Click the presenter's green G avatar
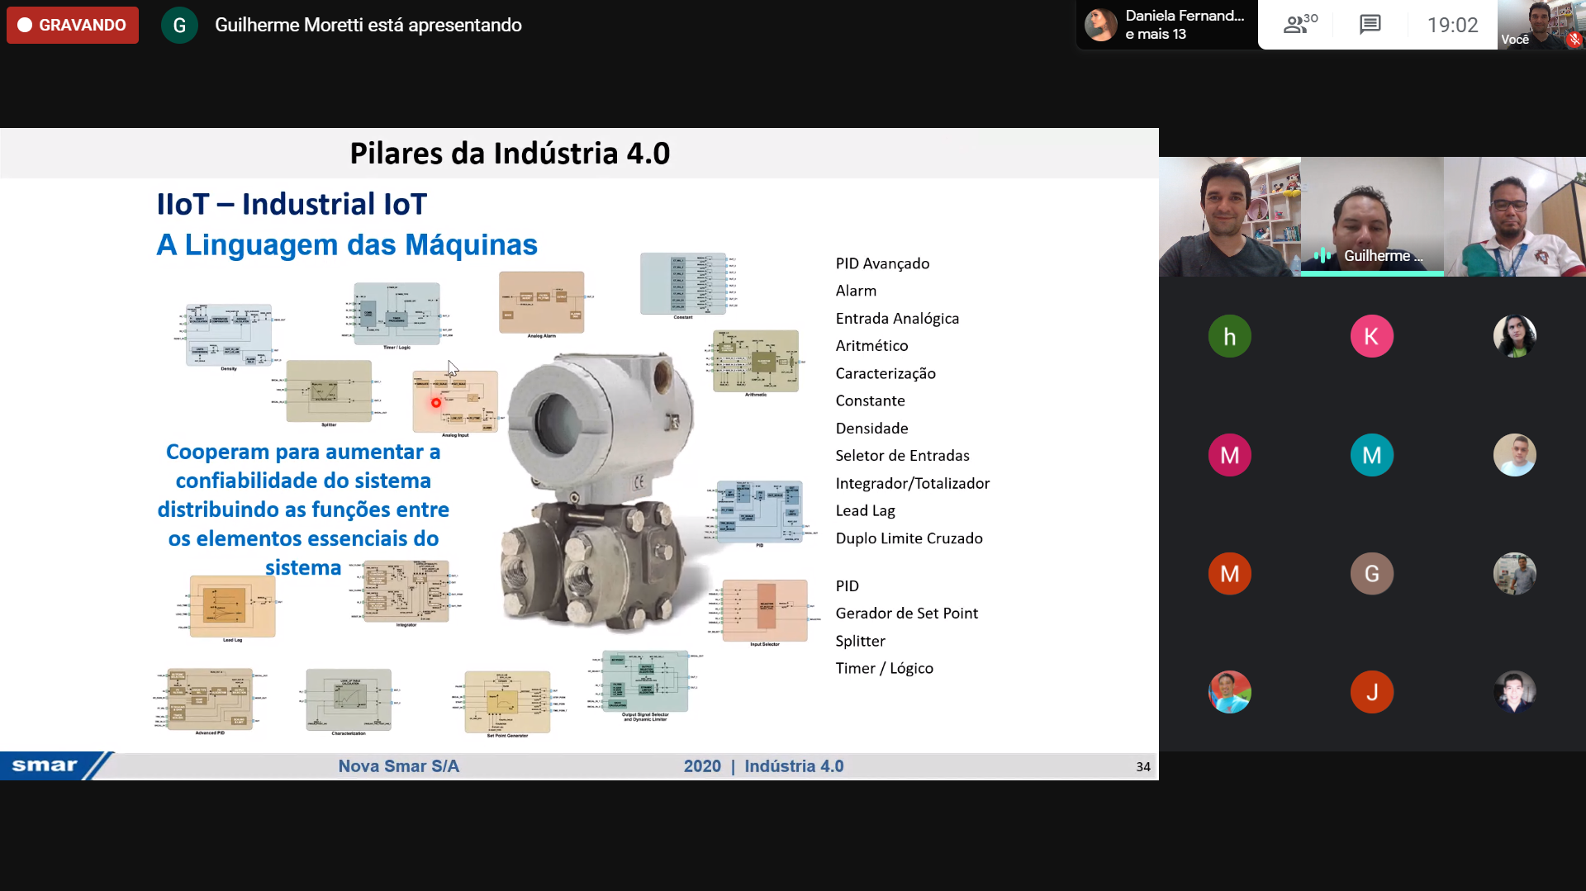This screenshot has width=1586, height=891. click(179, 25)
